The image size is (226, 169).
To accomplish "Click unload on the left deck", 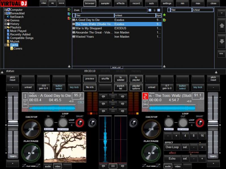I will [28, 87].
